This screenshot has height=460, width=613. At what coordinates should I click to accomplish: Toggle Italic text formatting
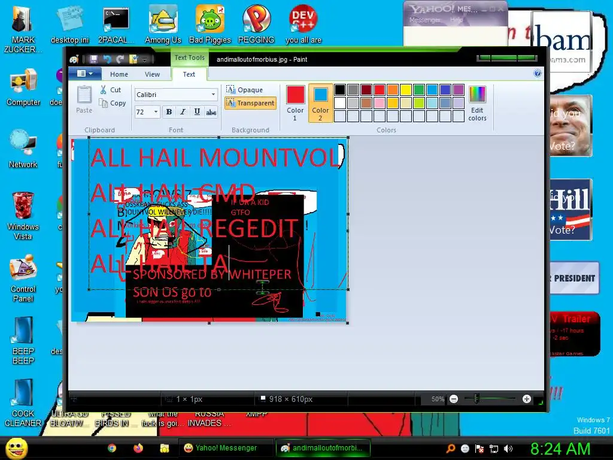pyautogui.click(x=183, y=112)
